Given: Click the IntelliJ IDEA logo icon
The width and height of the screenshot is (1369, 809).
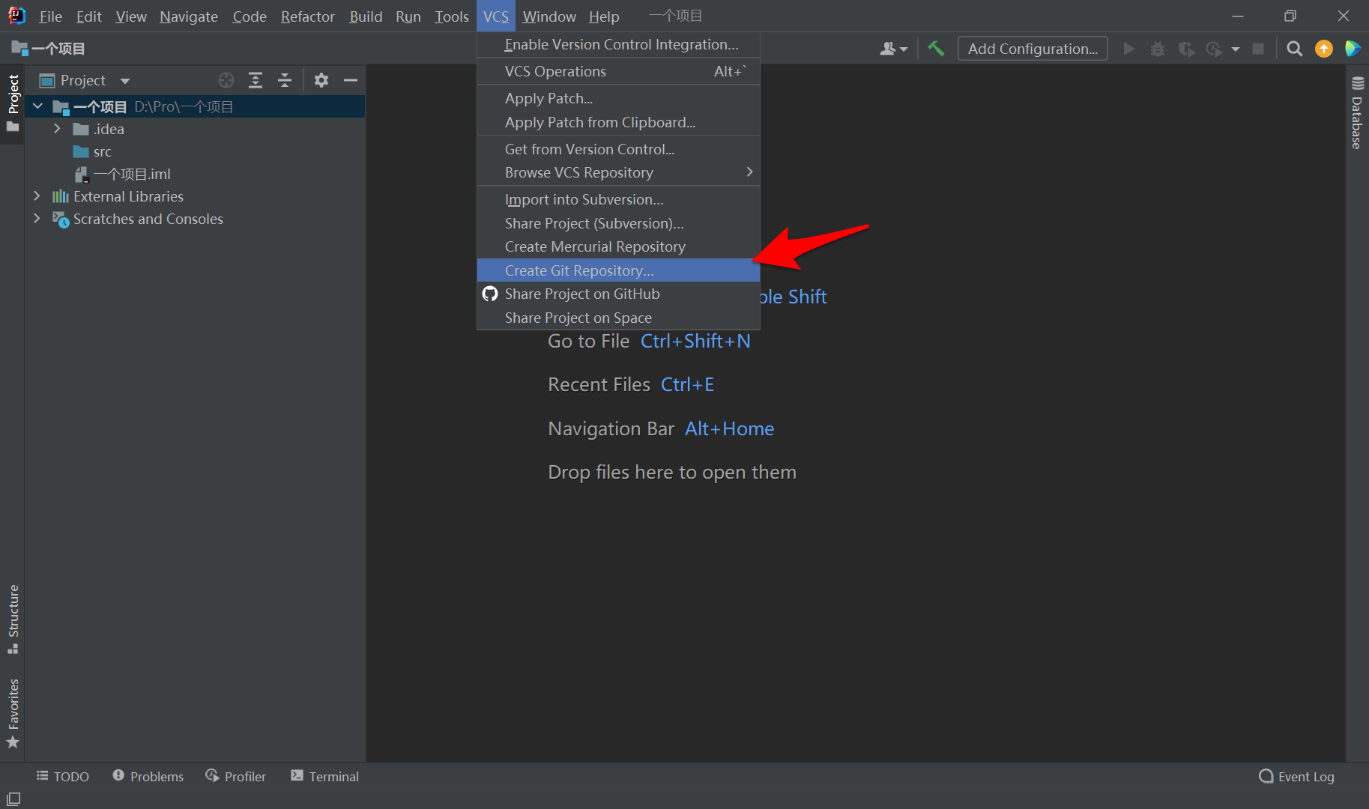Looking at the screenshot, I should click(x=16, y=16).
